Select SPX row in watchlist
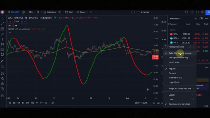The image size is (210, 118). pos(189,34)
